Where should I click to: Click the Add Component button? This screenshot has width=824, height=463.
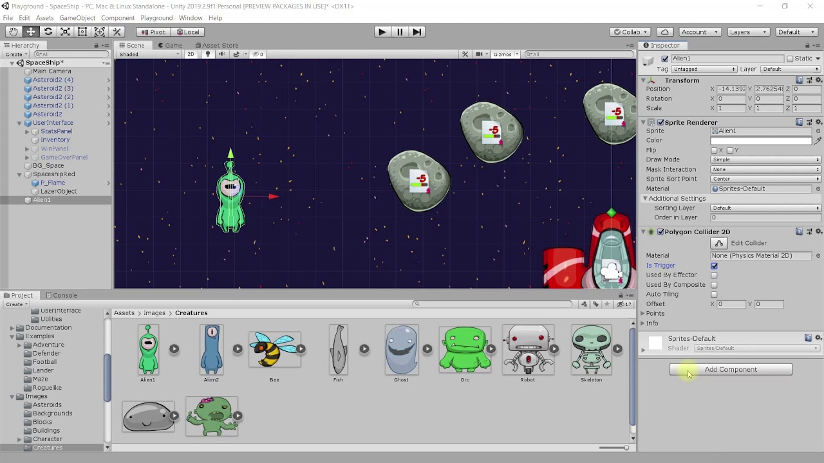[731, 369]
